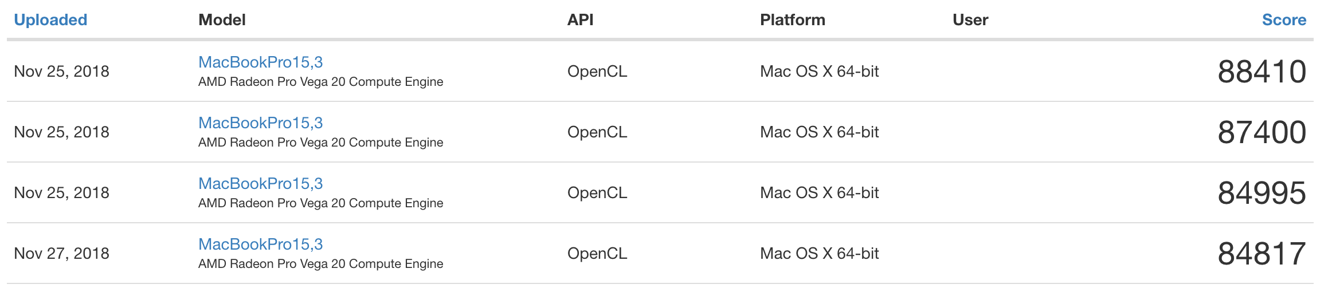Sort results by Score column header
Viewport: 1332px width, 292px height.
1284,20
